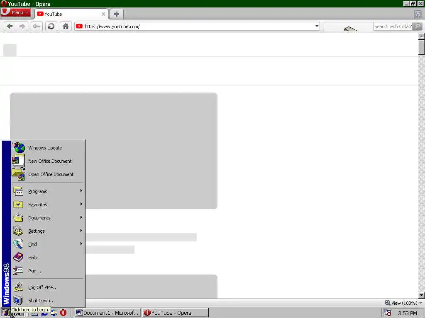Click the 3:53 PM clock
The width and height of the screenshot is (425, 318).
[408, 313]
